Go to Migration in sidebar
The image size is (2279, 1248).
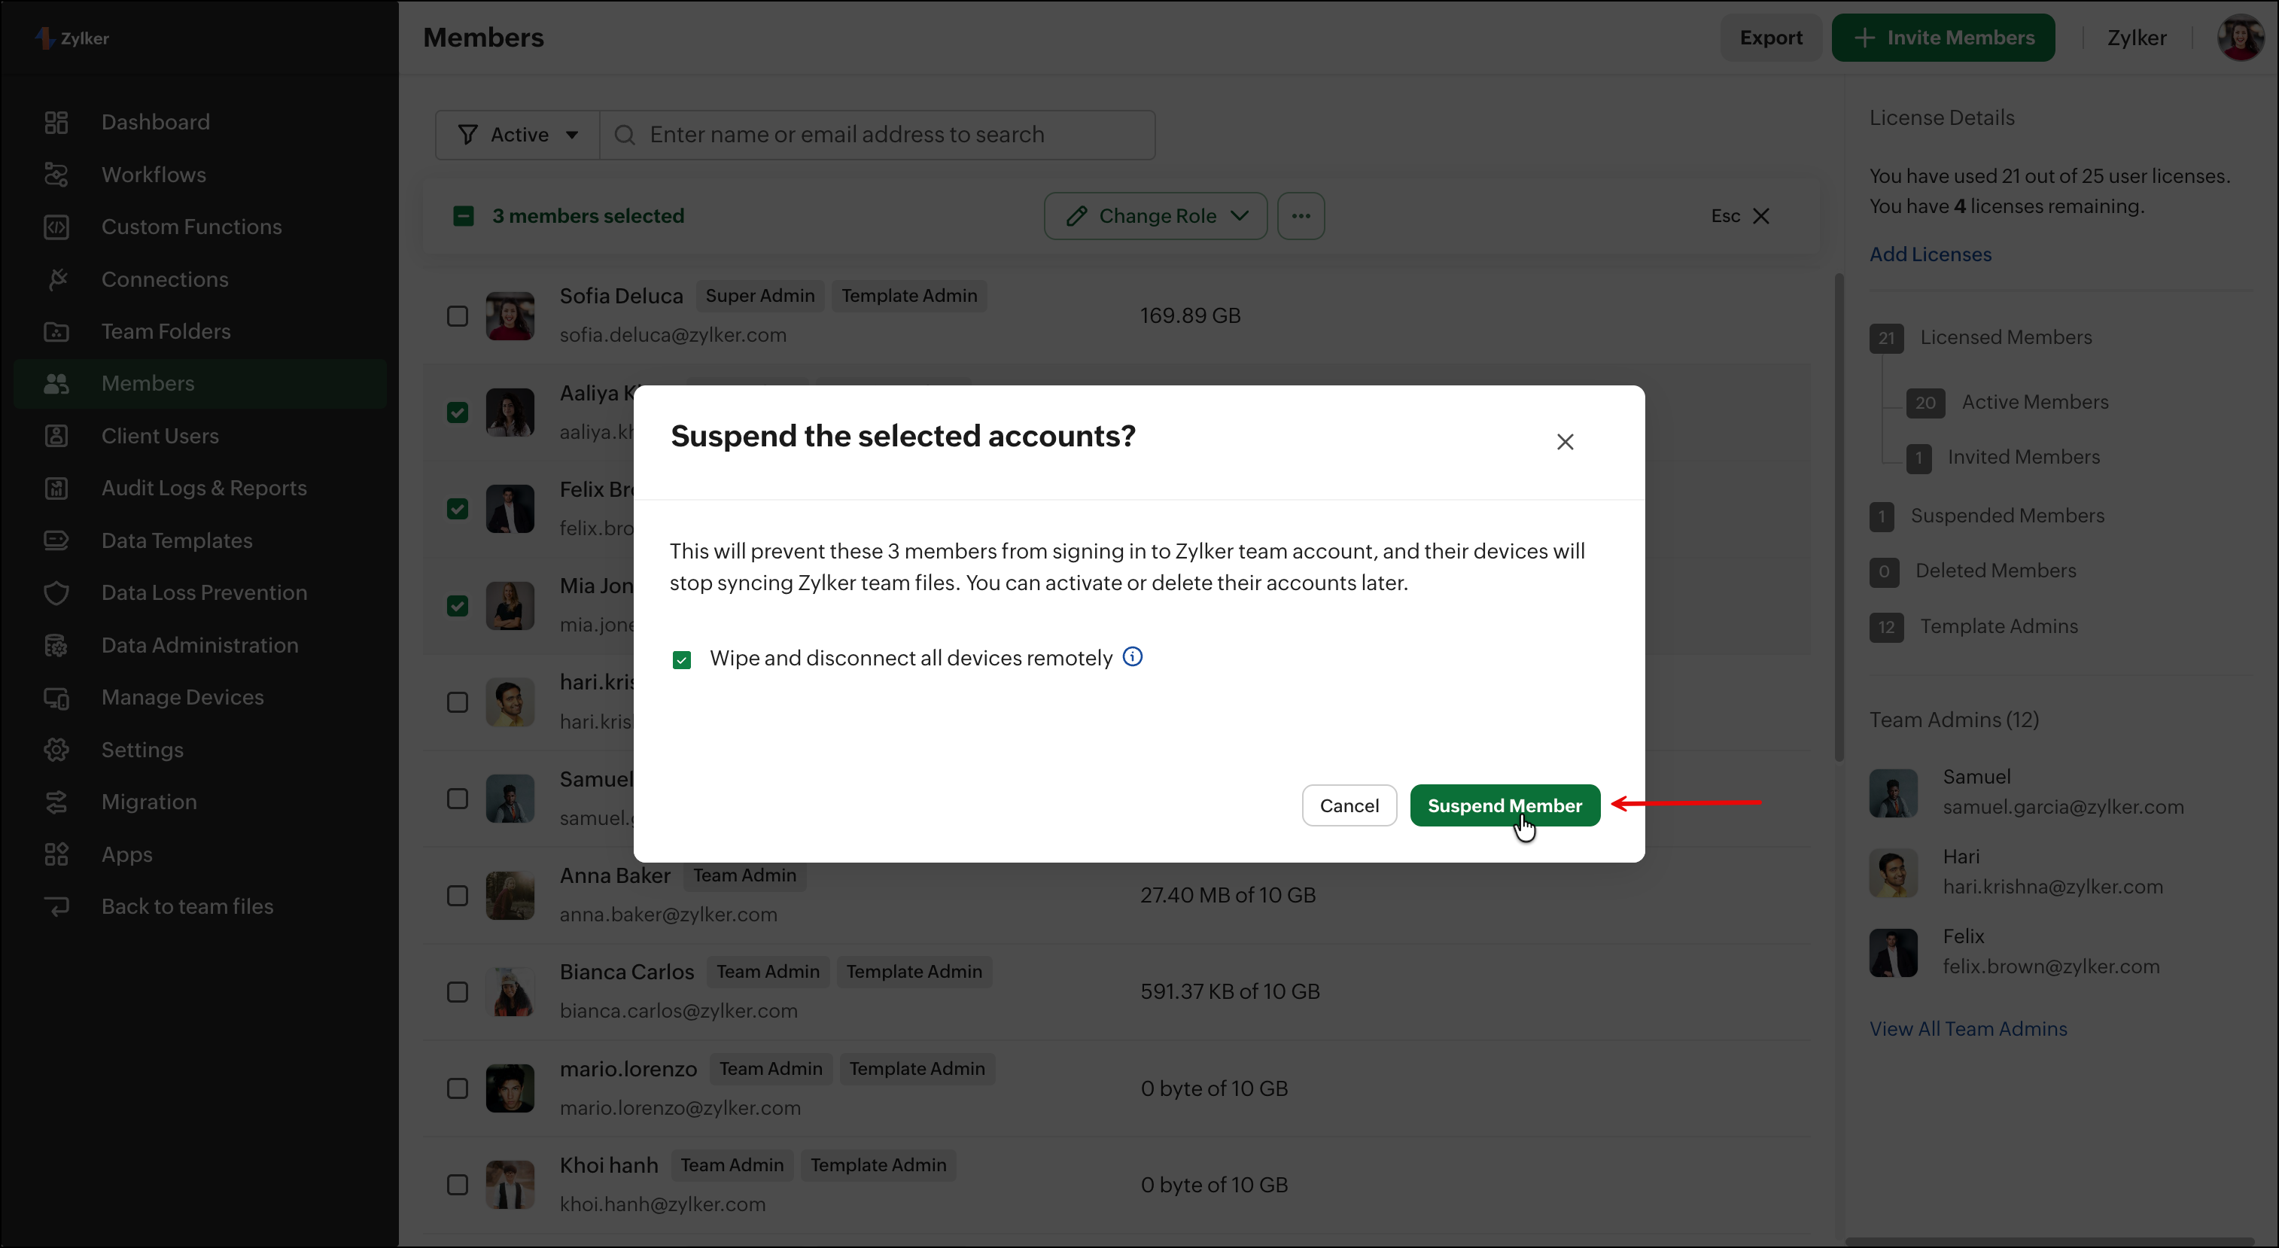tap(148, 802)
